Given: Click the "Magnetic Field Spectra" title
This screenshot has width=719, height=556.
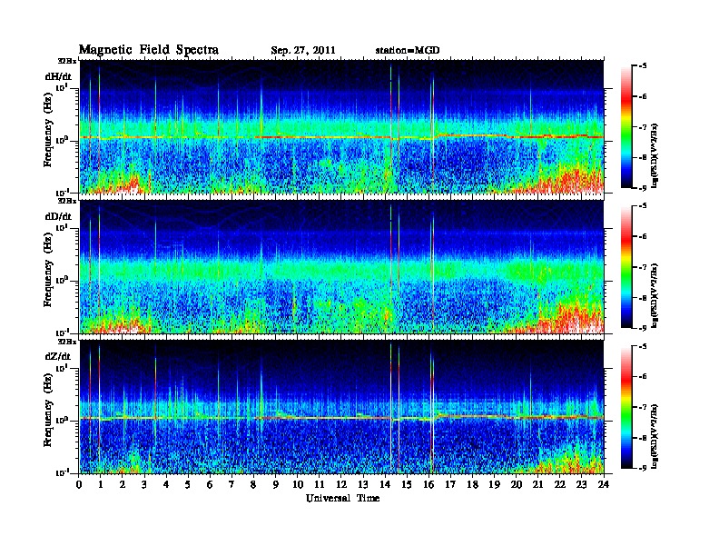Looking at the screenshot, I should 149,50.
